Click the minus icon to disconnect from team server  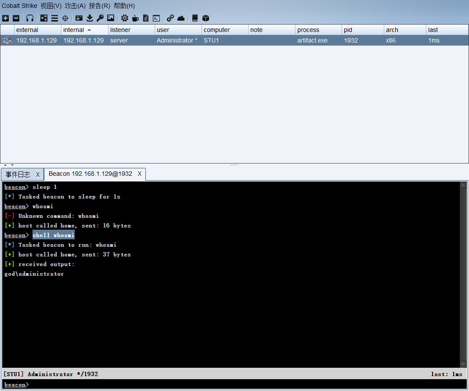tap(16, 18)
